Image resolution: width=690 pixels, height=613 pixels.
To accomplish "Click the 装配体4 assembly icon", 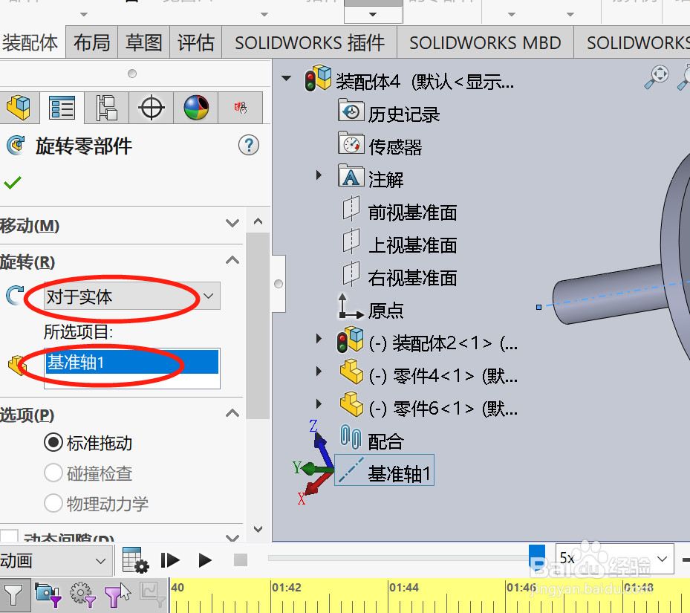I will point(318,78).
